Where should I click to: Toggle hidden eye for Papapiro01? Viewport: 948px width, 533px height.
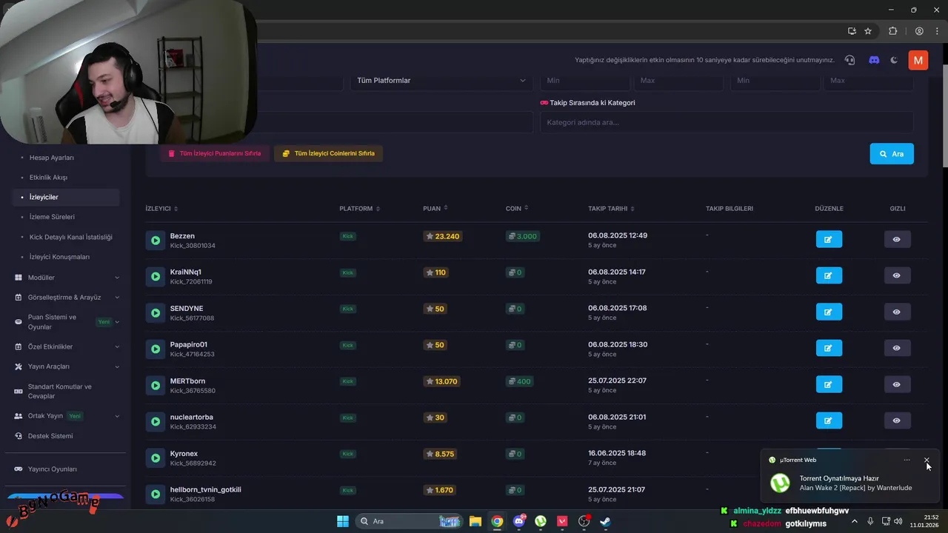pos(897,348)
